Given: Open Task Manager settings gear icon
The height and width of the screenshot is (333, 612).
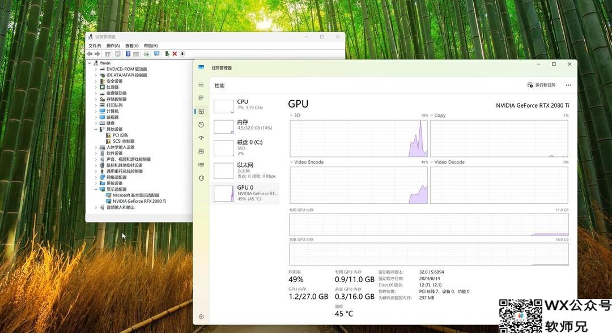Looking at the screenshot, I should pos(201,317).
